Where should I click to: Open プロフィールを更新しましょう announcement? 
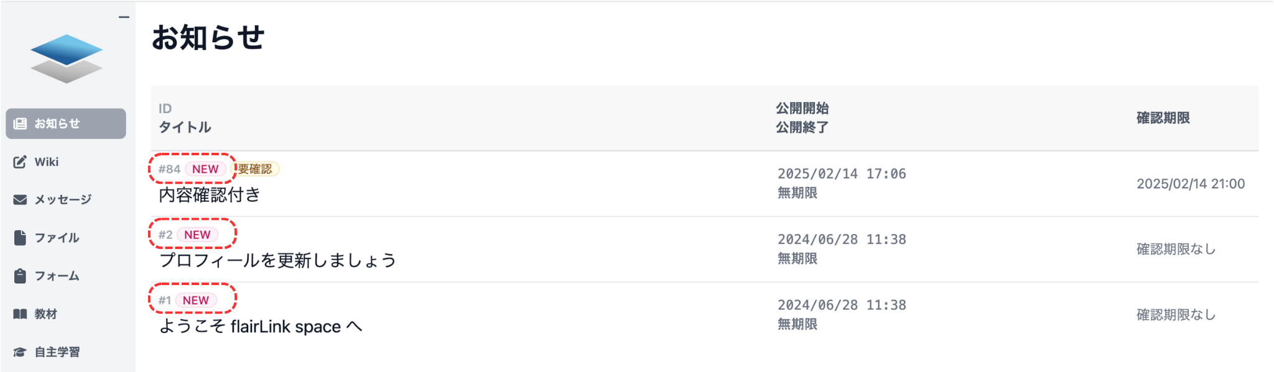[x=277, y=260]
